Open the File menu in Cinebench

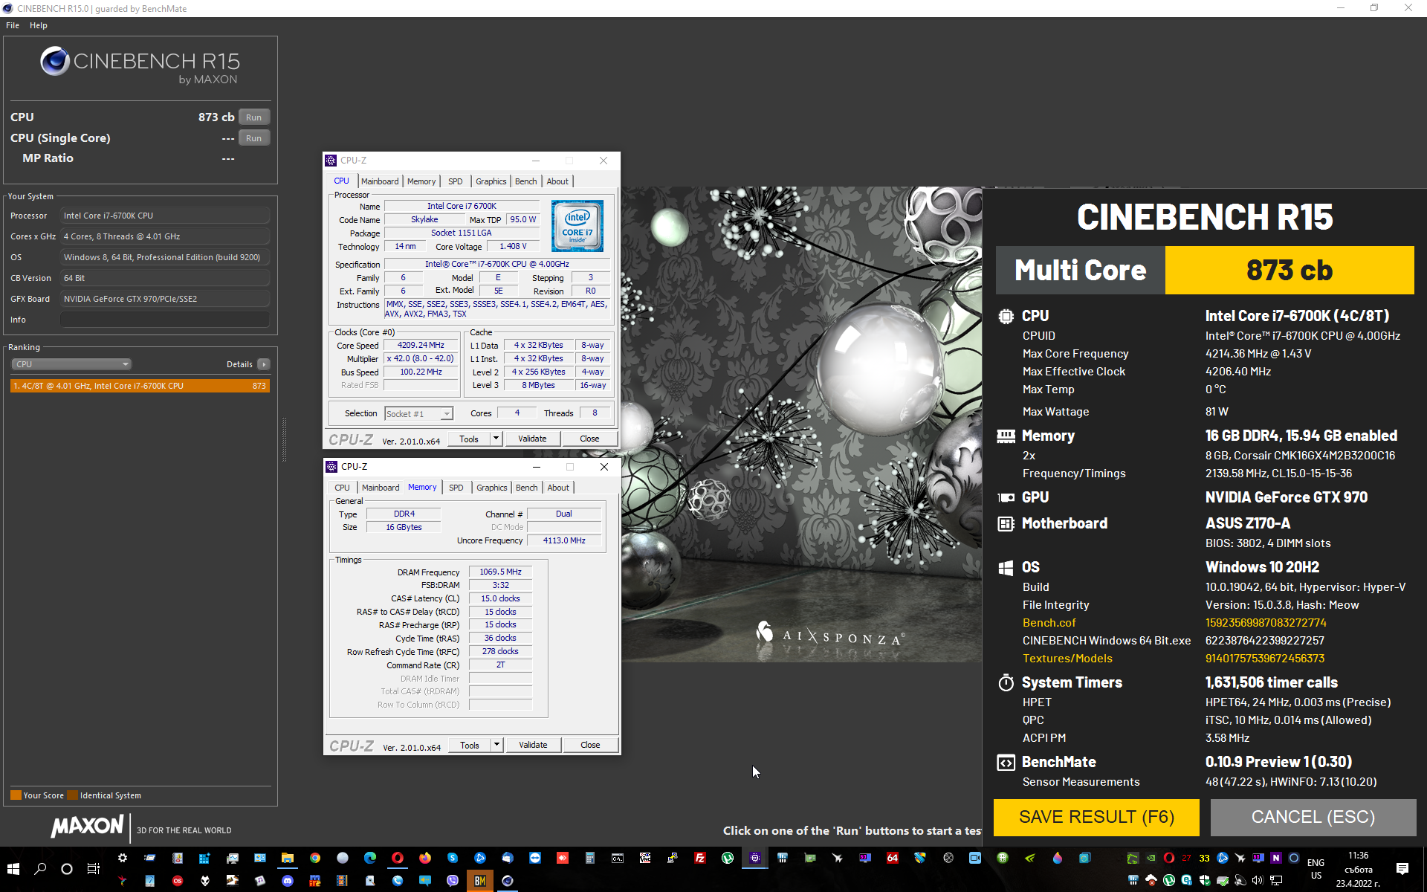13,25
